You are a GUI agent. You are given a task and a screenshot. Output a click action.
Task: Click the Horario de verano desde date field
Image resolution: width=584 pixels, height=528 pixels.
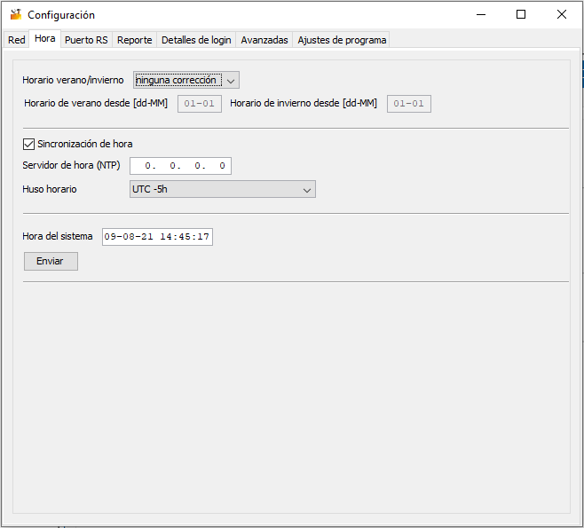200,104
